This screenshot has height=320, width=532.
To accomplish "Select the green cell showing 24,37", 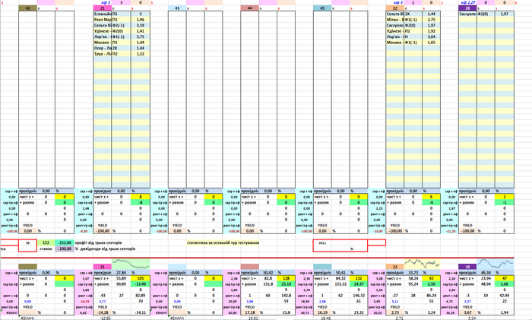I will pyautogui.click(x=359, y=284).
